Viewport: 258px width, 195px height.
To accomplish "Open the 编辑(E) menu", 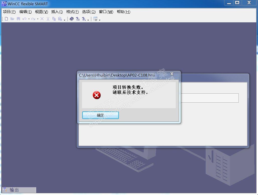I will click(x=26, y=12).
